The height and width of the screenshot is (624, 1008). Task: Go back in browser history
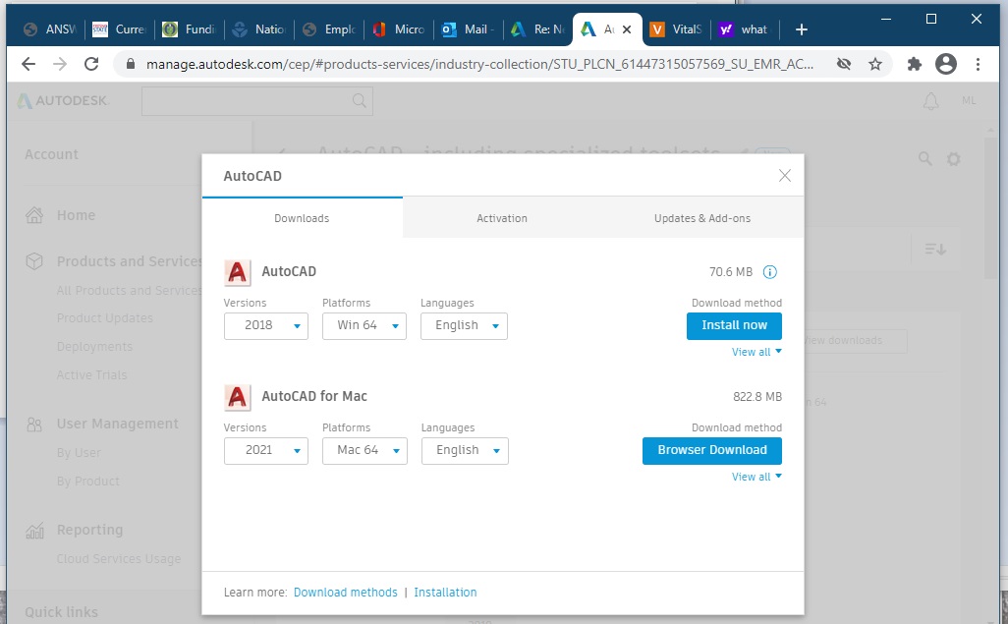click(x=28, y=64)
